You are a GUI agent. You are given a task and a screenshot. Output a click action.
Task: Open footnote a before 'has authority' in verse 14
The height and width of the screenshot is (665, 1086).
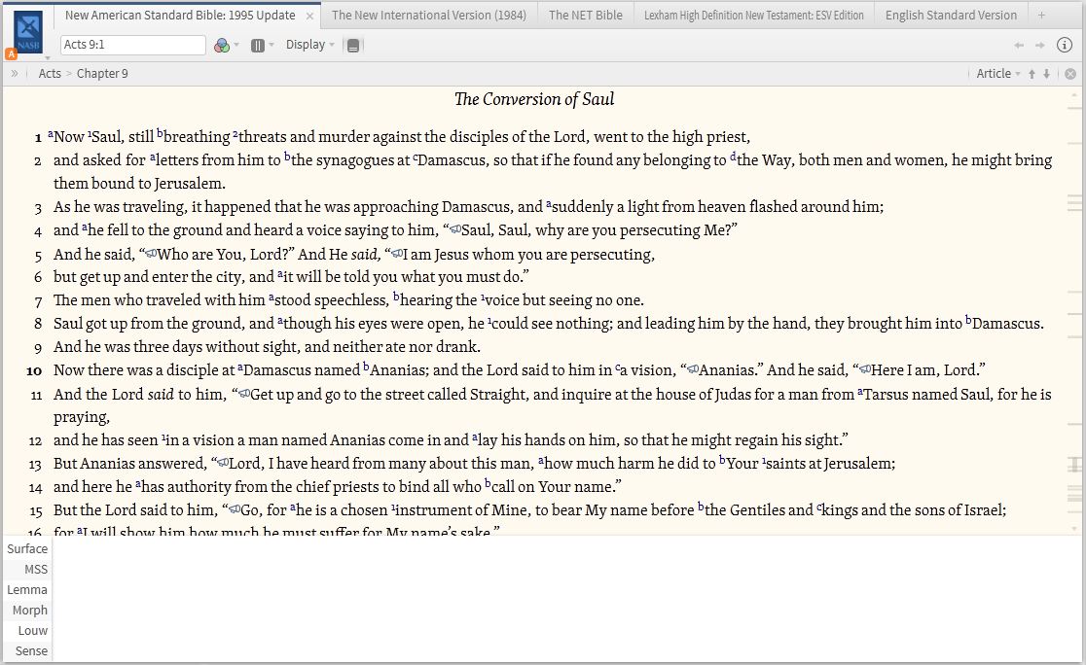pyautogui.click(x=138, y=484)
